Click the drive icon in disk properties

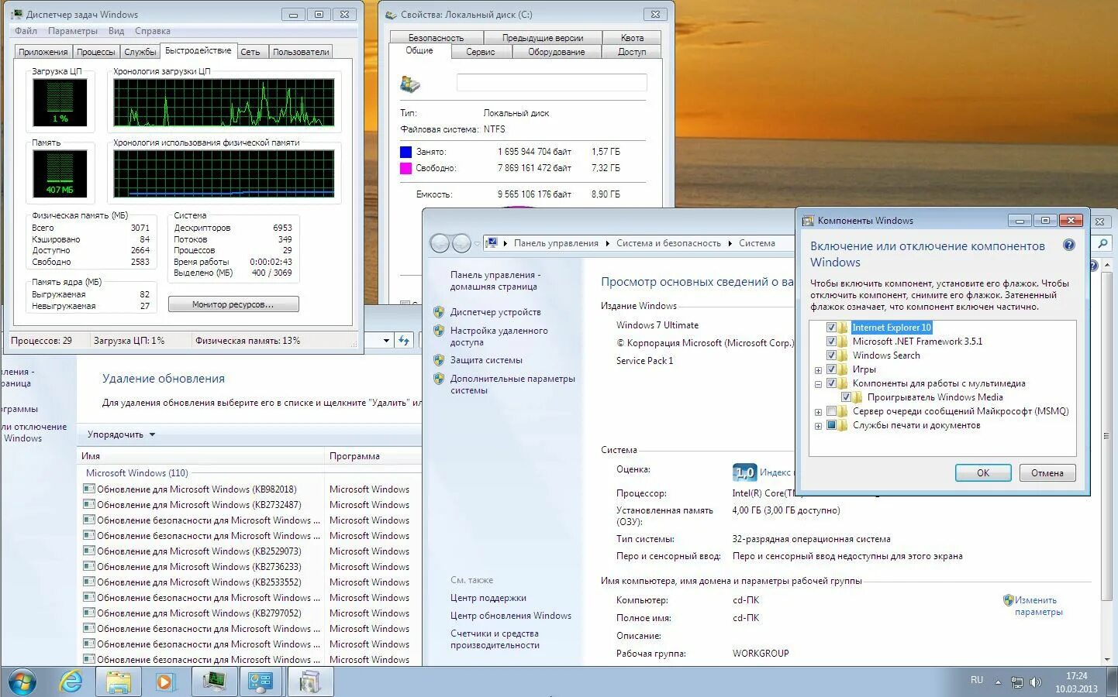[x=410, y=83]
